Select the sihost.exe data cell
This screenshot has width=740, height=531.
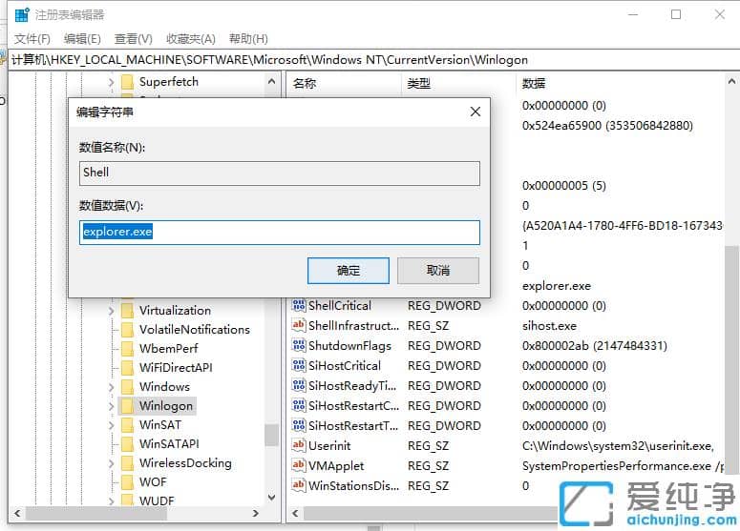[x=549, y=326]
